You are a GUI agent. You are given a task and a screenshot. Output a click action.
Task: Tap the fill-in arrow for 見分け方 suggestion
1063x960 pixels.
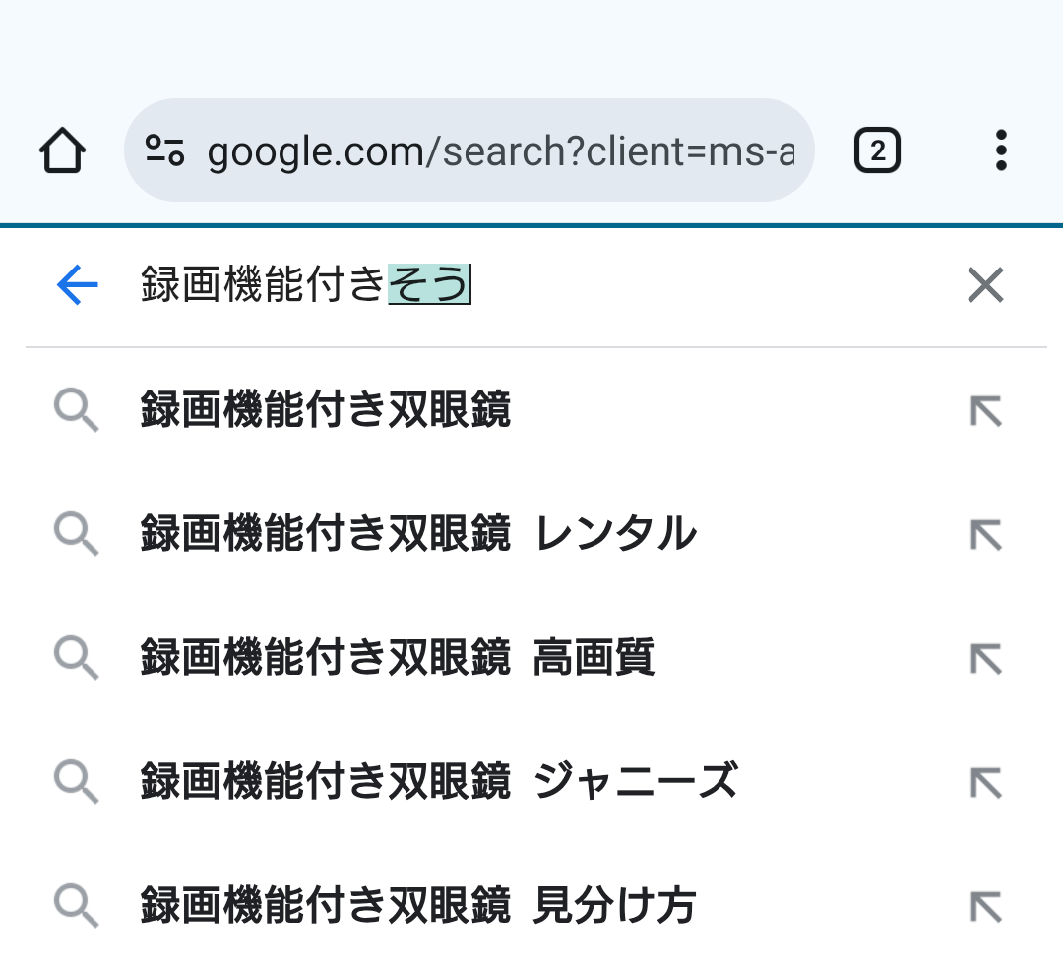(x=985, y=906)
